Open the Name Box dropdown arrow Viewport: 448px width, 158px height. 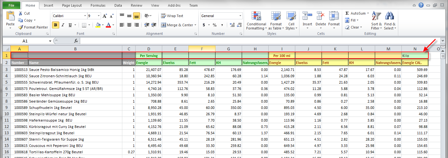[50, 41]
